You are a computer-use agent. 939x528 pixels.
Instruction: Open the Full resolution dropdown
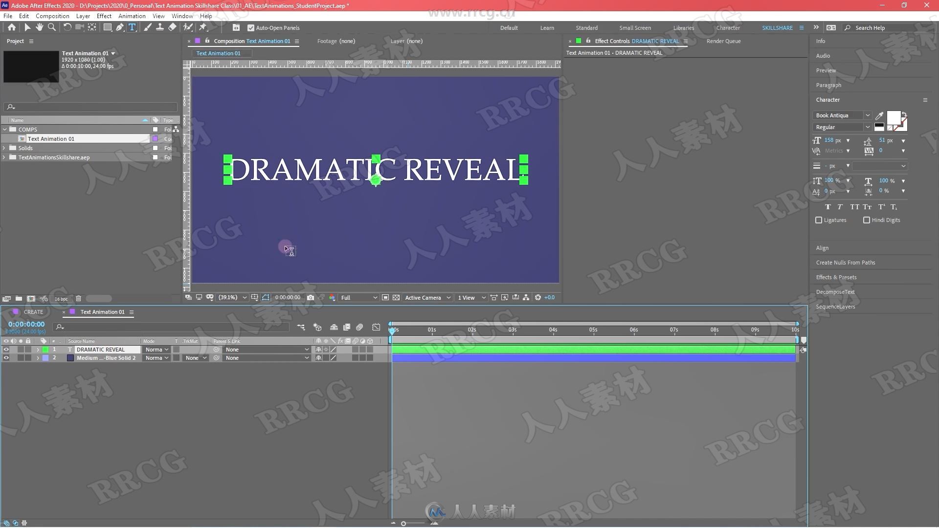(x=359, y=297)
